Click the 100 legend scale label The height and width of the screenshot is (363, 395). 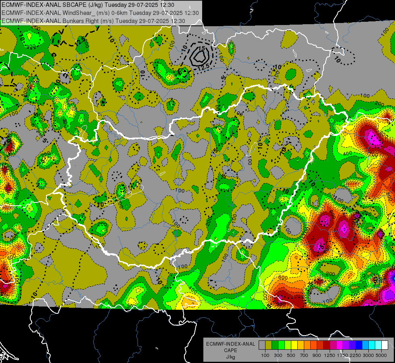[x=265, y=355]
